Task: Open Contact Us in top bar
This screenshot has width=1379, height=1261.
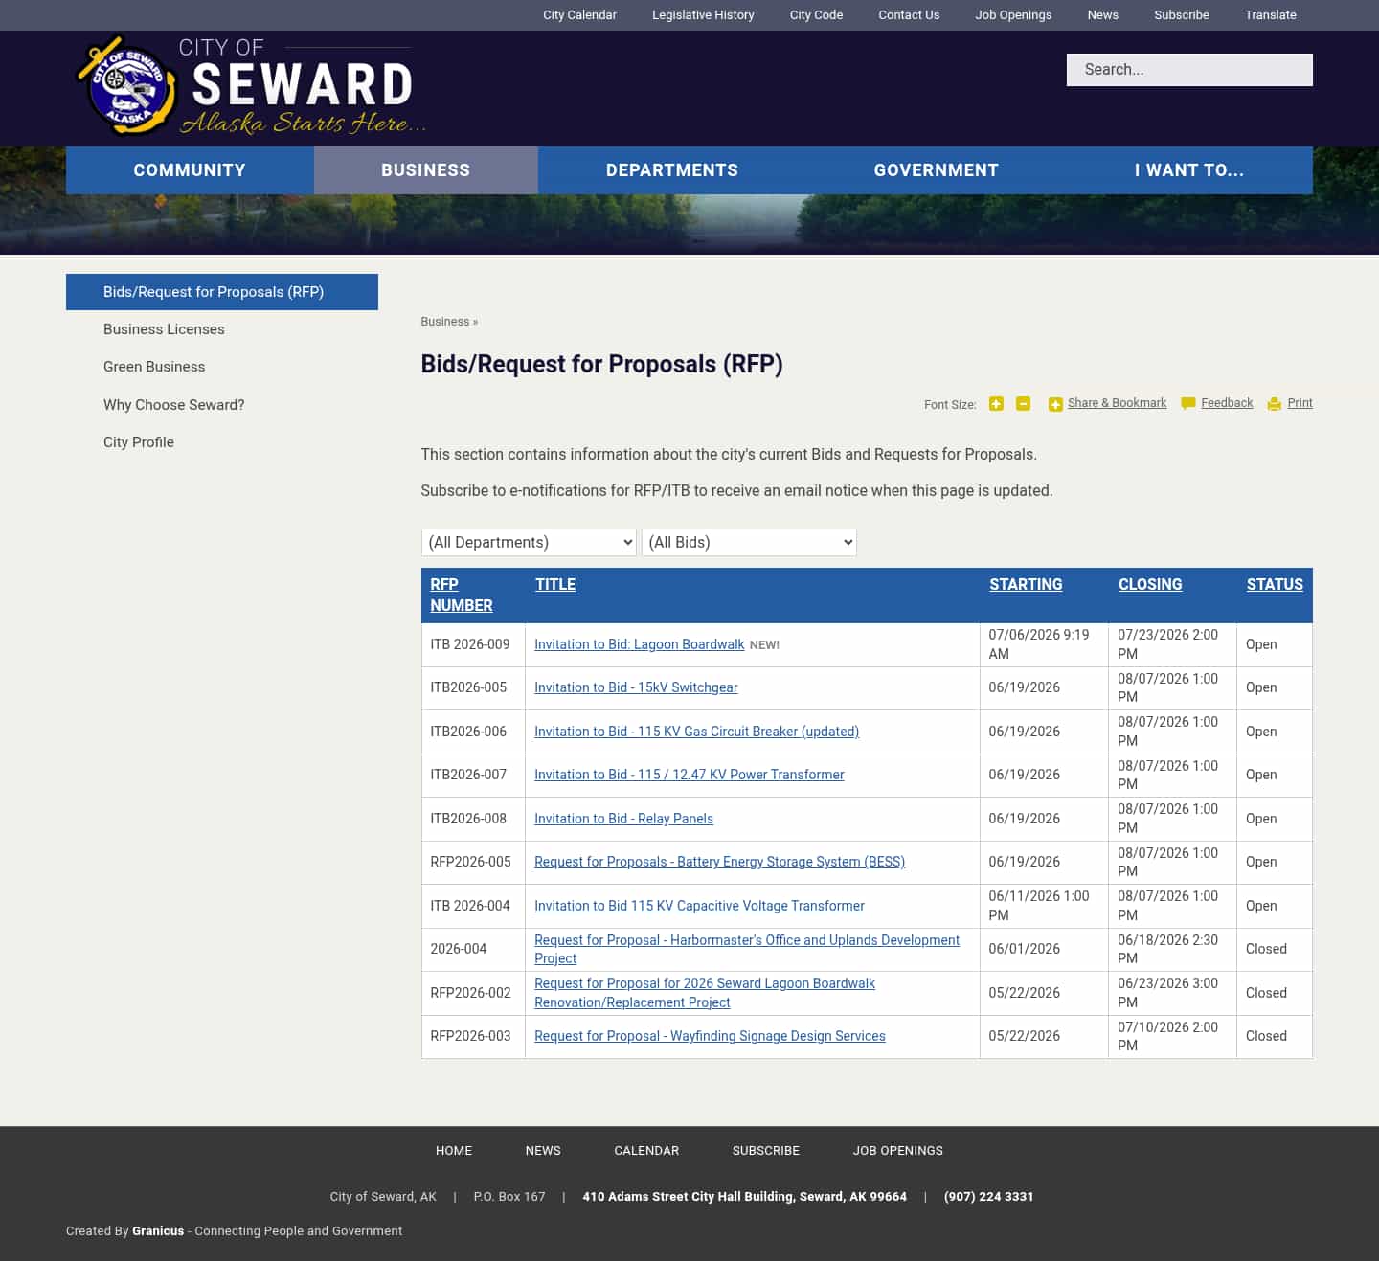Action: click(x=909, y=15)
